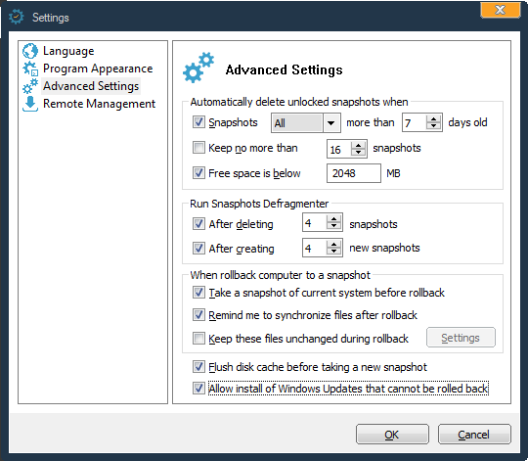Image resolution: width=528 pixels, height=461 pixels.
Task: Increase the After creating snapshots count
Action: point(333,244)
